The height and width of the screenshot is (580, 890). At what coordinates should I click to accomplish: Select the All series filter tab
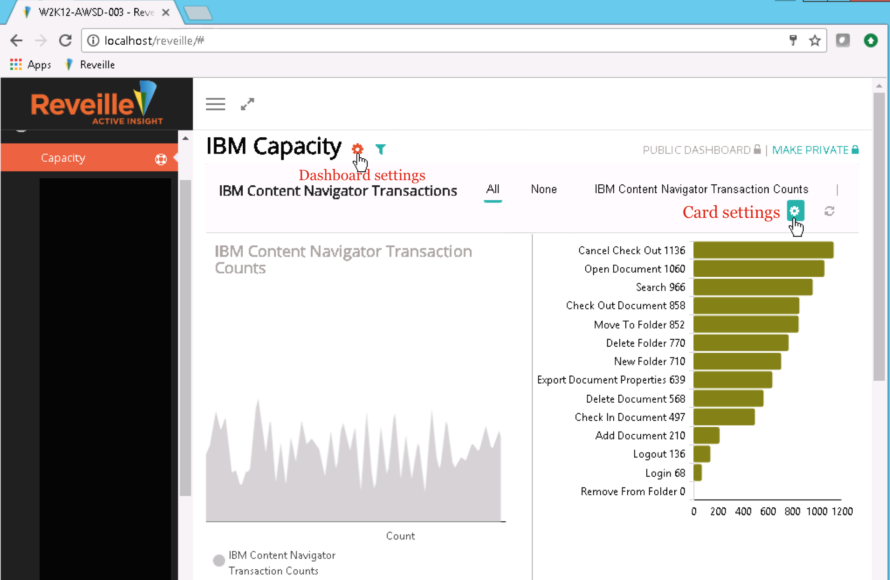[493, 189]
